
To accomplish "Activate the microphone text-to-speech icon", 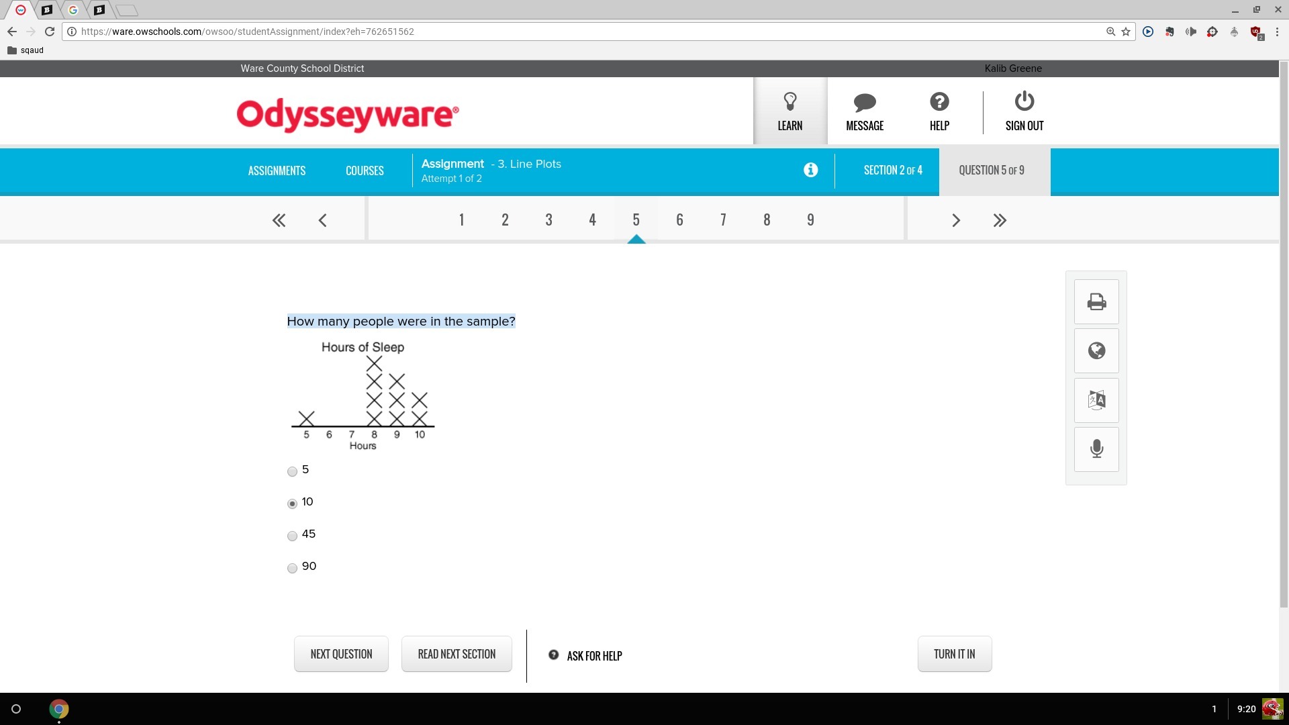I will (1096, 449).
